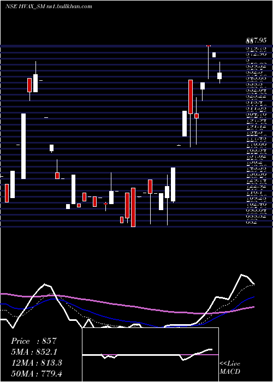Click the 'Price : 857' readout
The image size is (273, 382).
coord(34,341)
